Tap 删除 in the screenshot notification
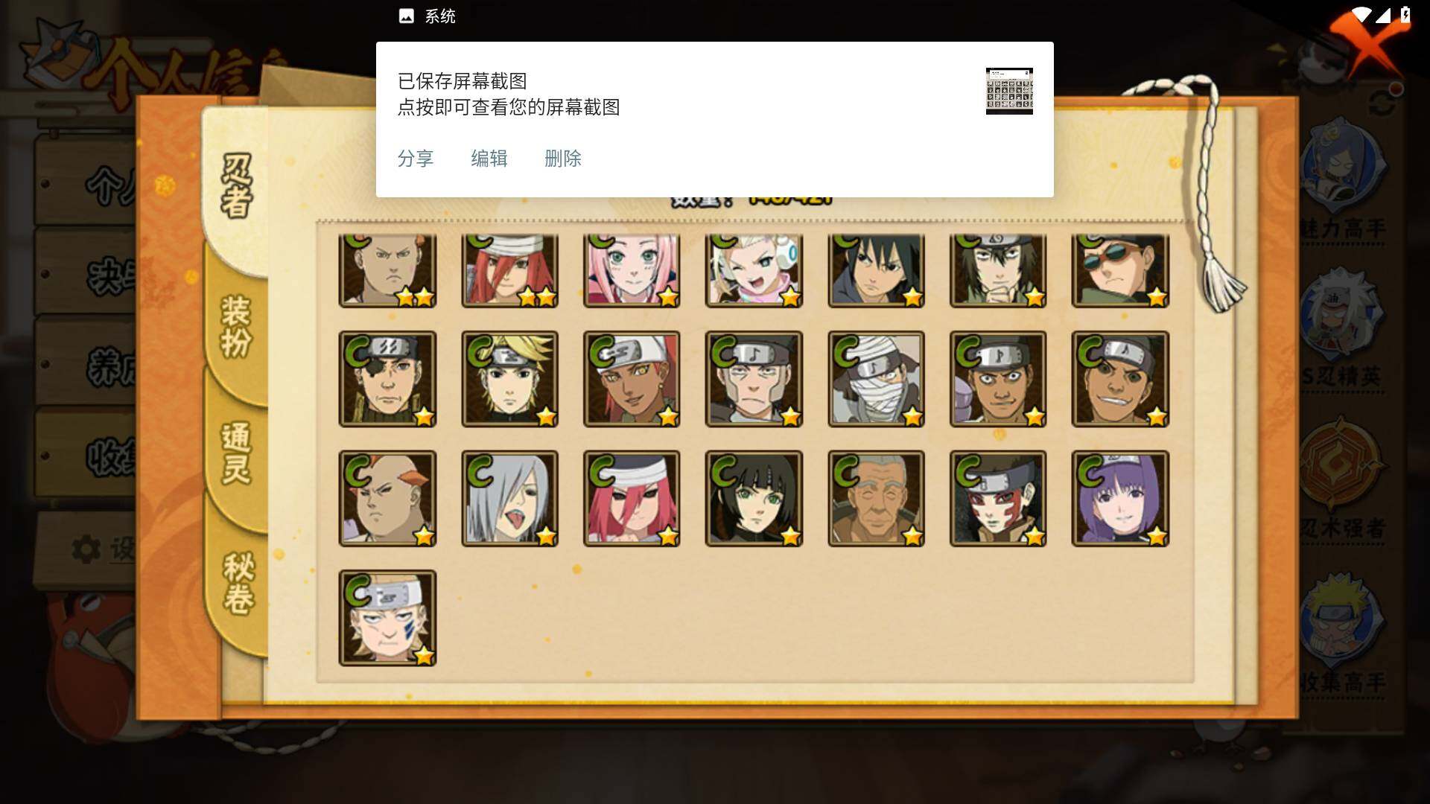 (563, 159)
